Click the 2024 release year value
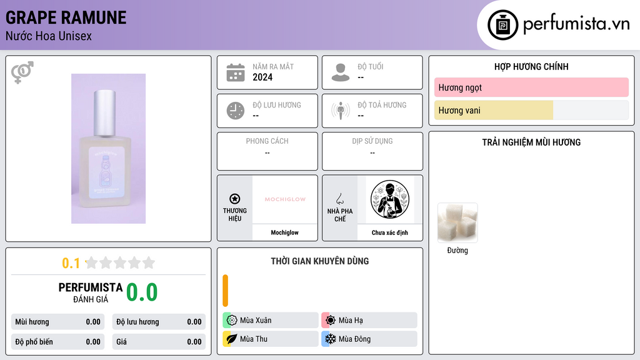The image size is (640, 360). (x=262, y=77)
